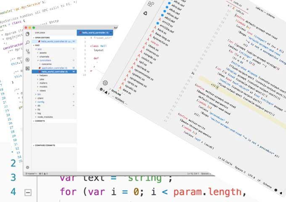Expand the COMPARE COMMITS section
Screen dimensions: 286x202
pos(44,146)
